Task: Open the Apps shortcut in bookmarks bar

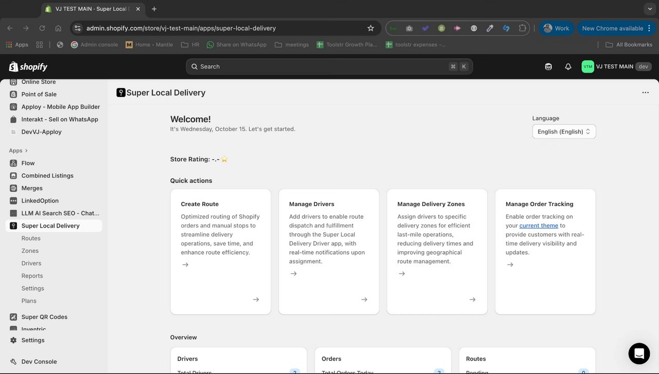Action: pyautogui.click(x=17, y=45)
